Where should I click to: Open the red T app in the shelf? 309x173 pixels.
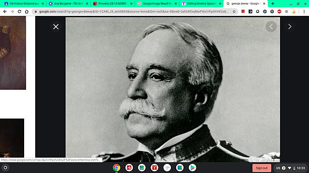coord(154,168)
